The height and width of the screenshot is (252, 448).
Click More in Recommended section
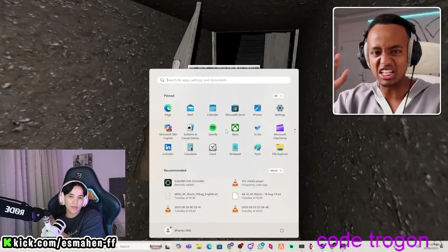click(x=276, y=170)
